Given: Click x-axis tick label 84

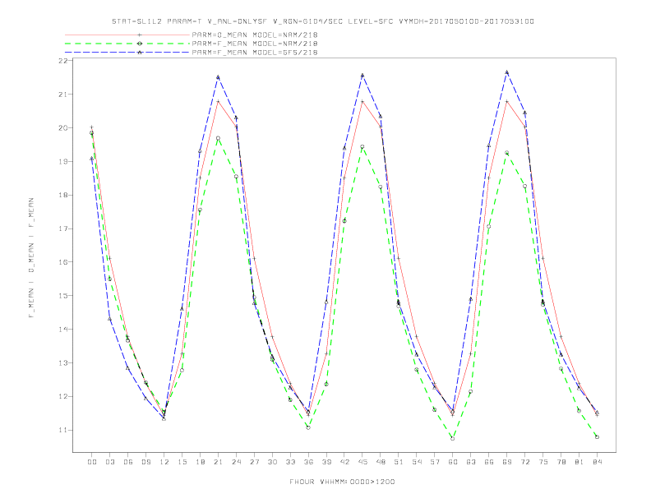Looking at the screenshot, I should pyautogui.click(x=597, y=462).
